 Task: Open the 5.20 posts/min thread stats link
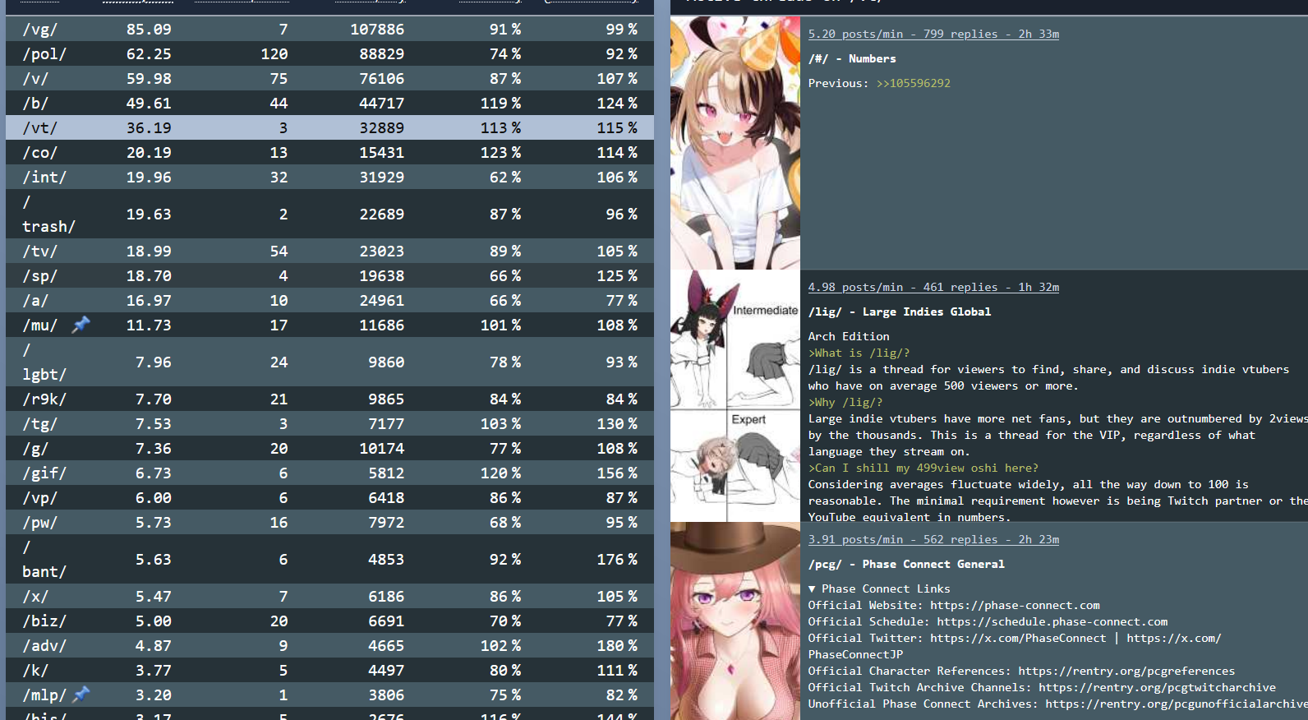pos(933,34)
